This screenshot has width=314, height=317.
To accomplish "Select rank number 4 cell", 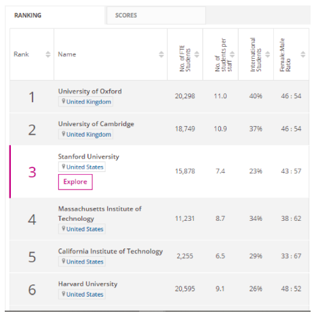I will pyautogui.click(x=32, y=219).
